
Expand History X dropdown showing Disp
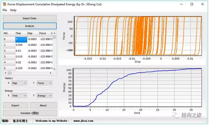point(18,83)
